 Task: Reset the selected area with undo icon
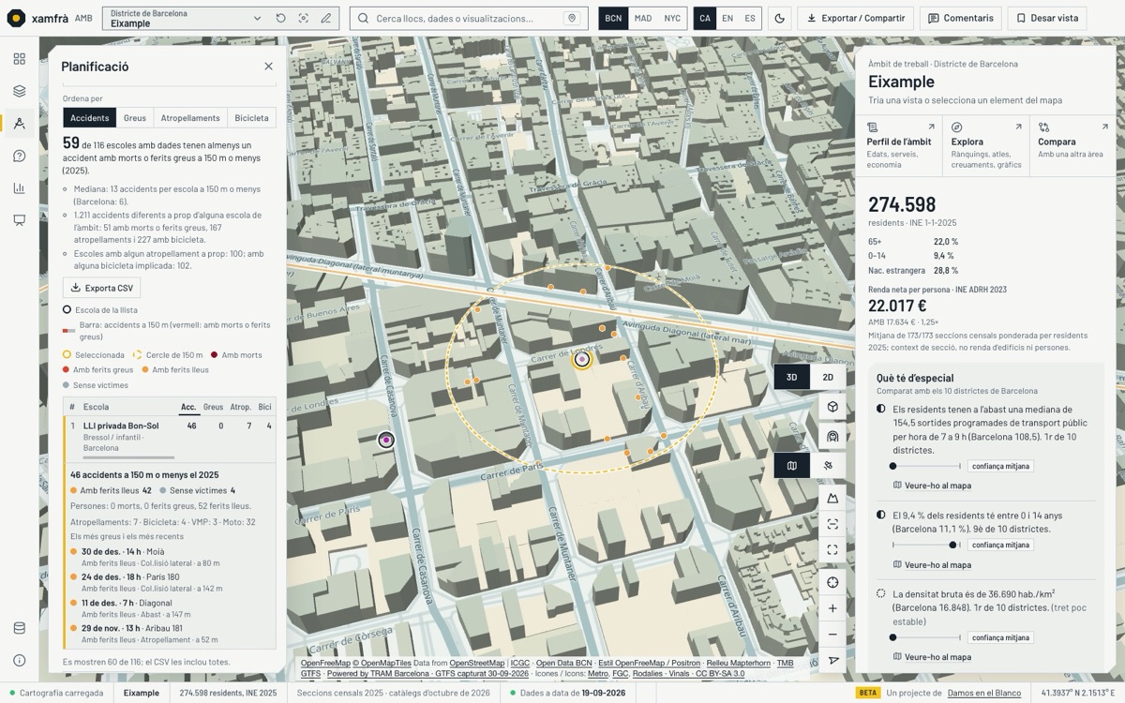(x=281, y=18)
